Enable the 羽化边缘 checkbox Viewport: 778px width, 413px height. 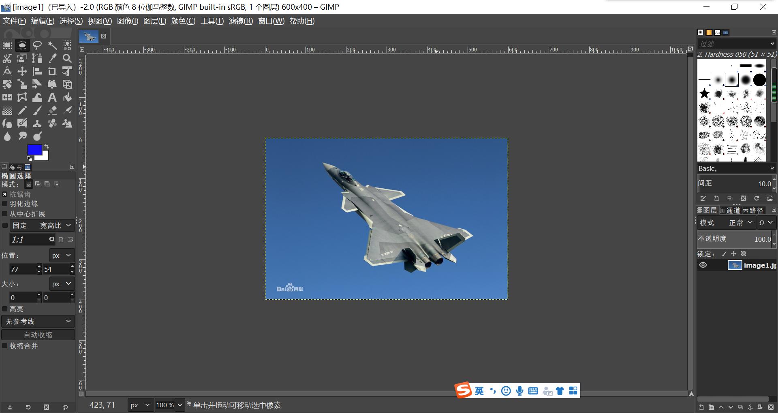(x=5, y=204)
